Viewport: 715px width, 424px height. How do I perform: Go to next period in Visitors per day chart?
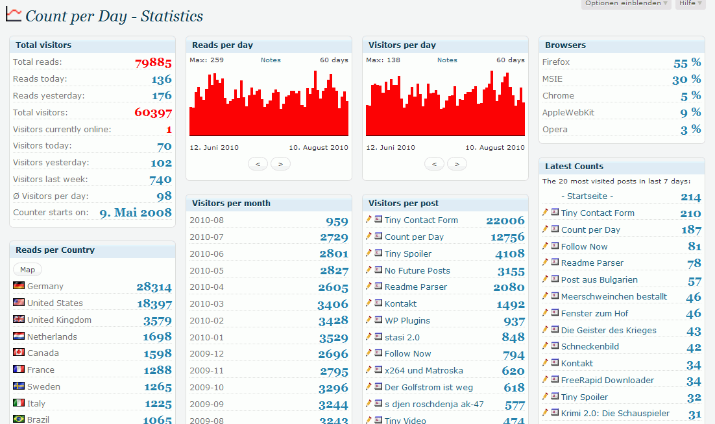[457, 164]
